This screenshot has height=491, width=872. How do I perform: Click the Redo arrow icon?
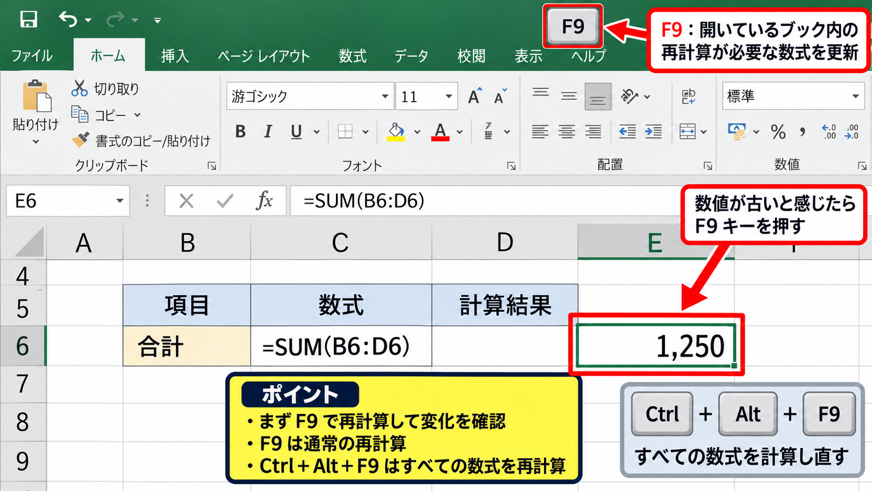tap(115, 20)
